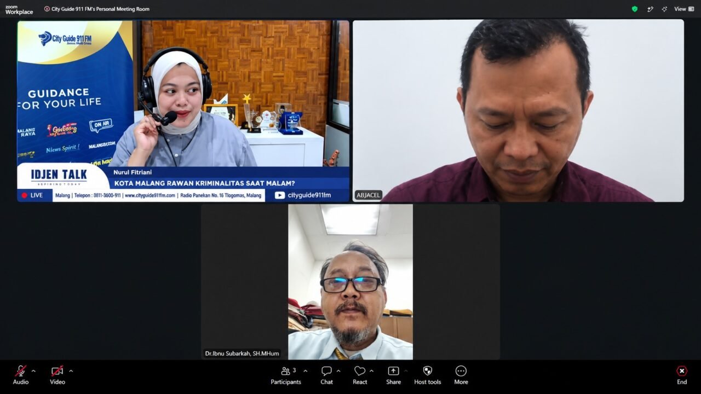
Task: Select the ABJACEL participant video tile
Action: point(518,111)
